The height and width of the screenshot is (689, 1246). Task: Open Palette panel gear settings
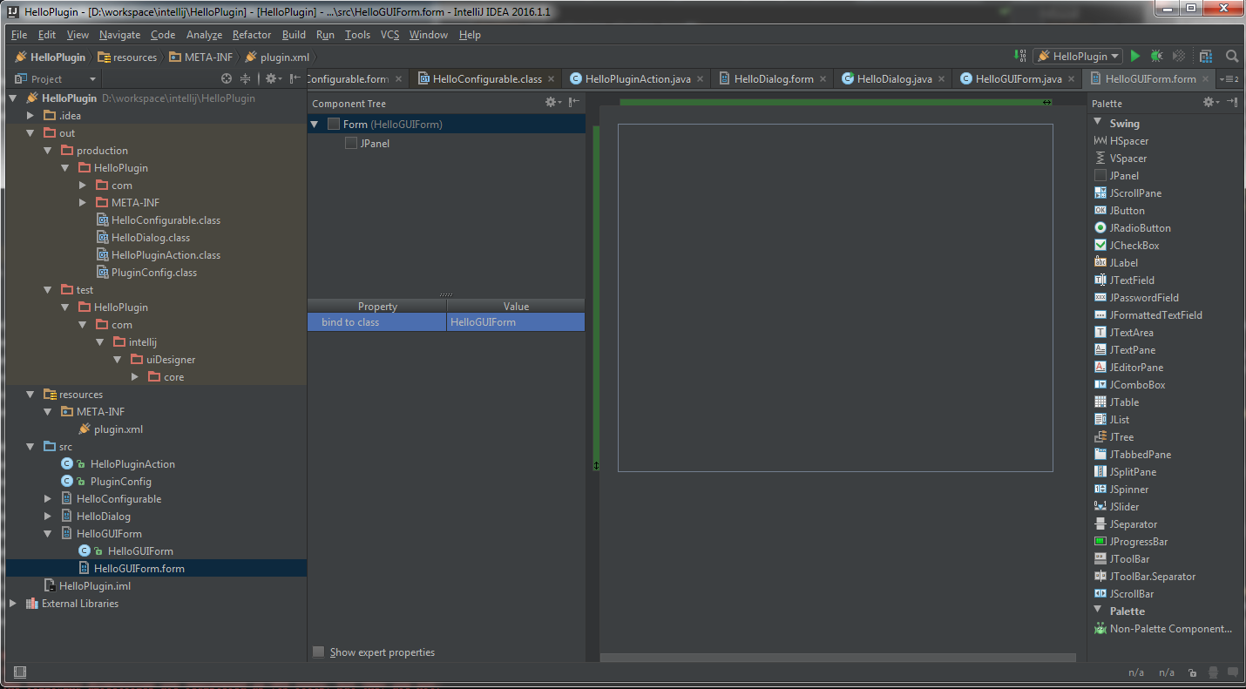click(1209, 103)
